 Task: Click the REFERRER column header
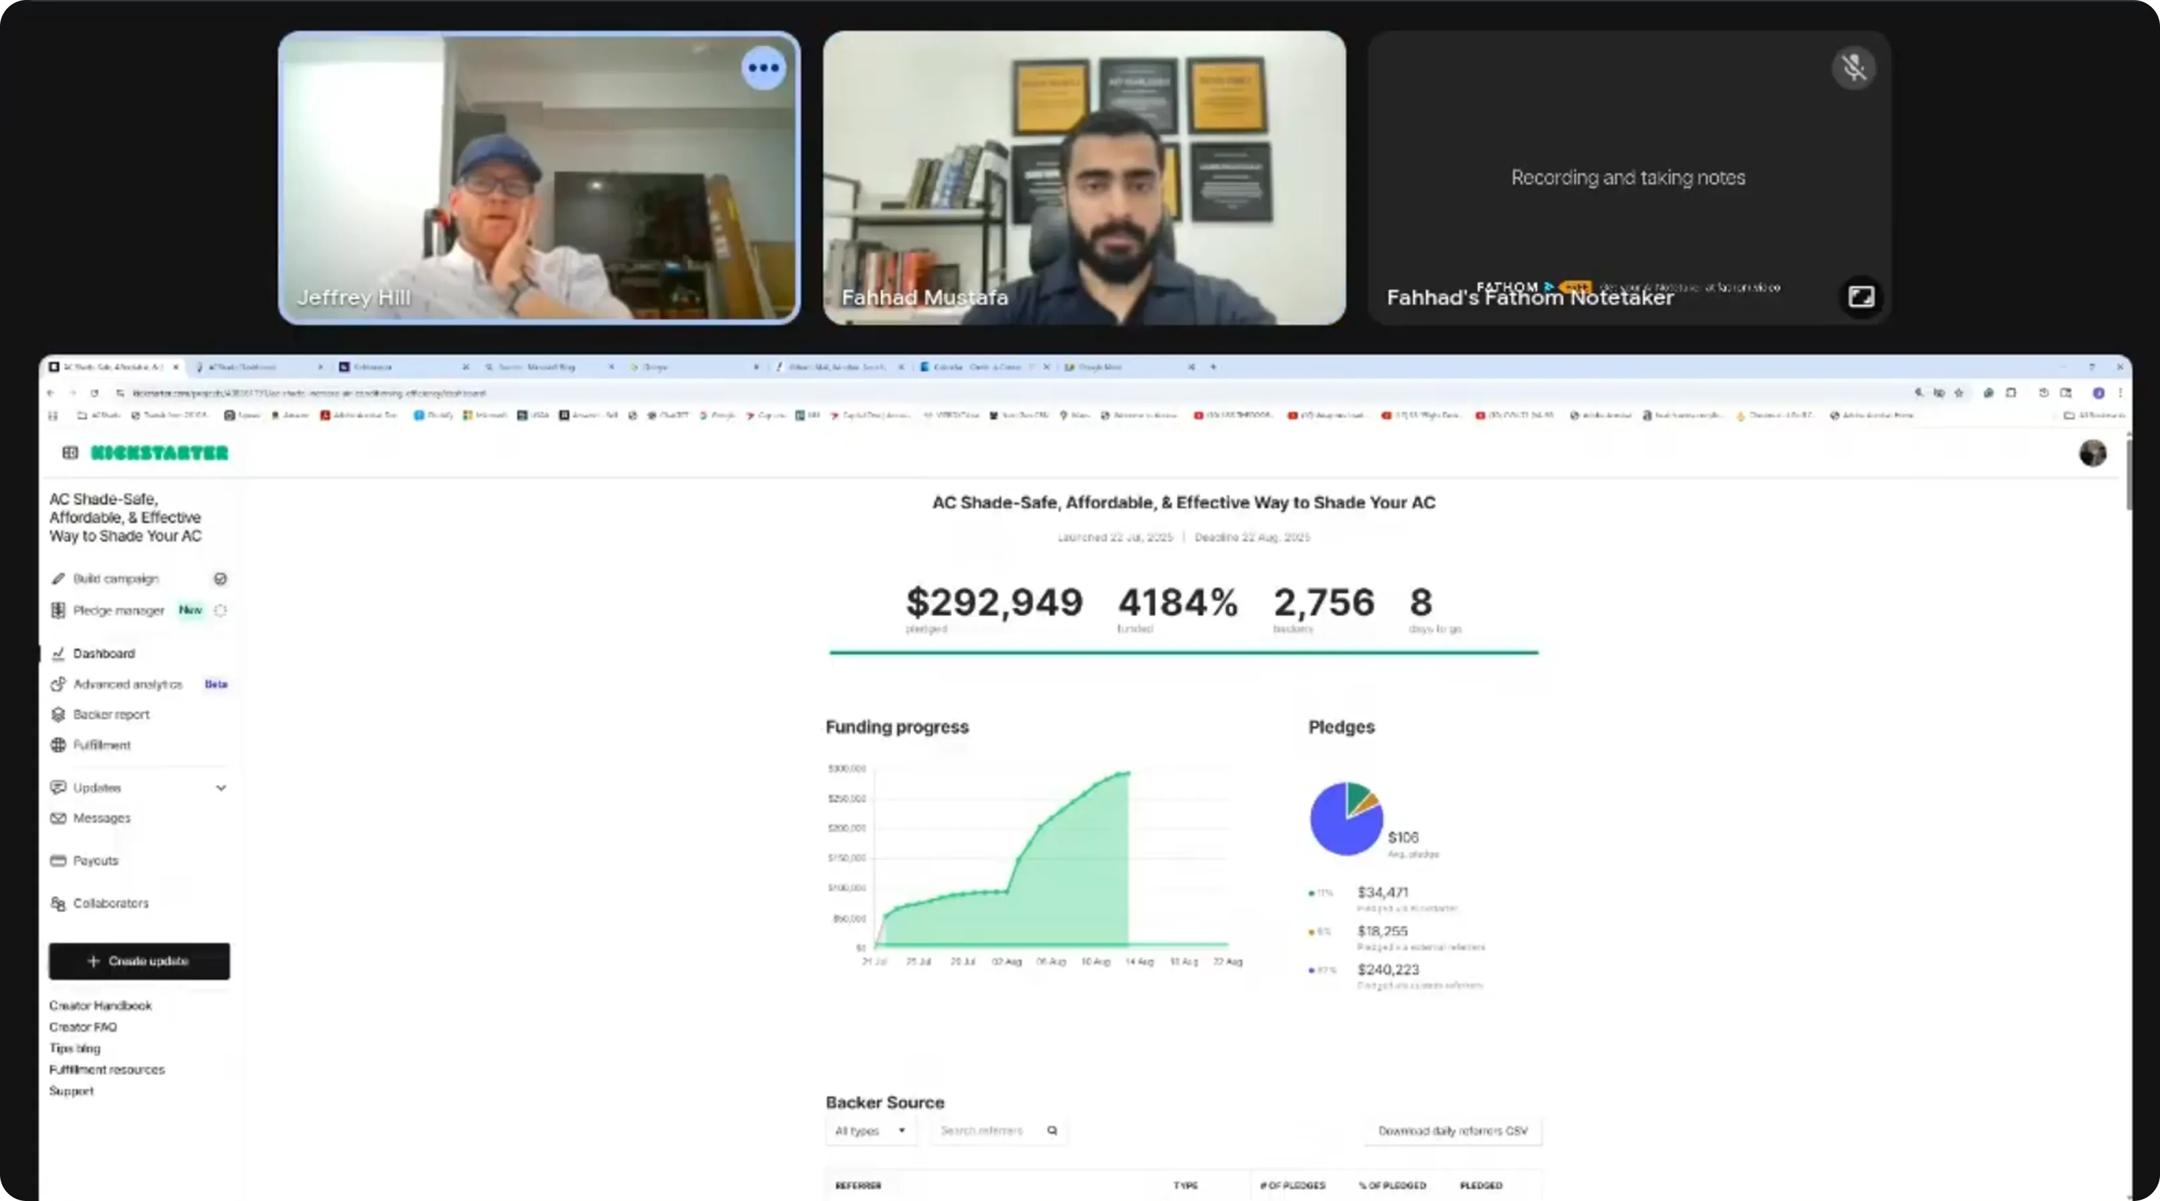click(x=858, y=1185)
